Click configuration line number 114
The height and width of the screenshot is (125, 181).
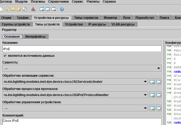(x=169, y=72)
